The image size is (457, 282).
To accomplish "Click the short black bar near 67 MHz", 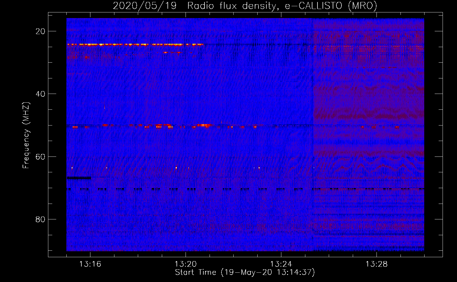I will [x=79, y=178].
